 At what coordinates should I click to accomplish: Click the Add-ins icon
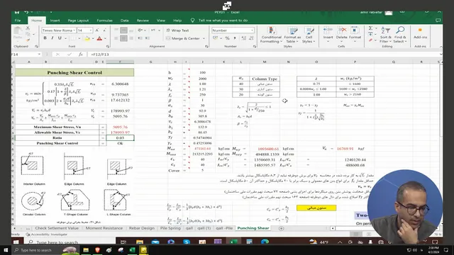click(x=420, y=33)
